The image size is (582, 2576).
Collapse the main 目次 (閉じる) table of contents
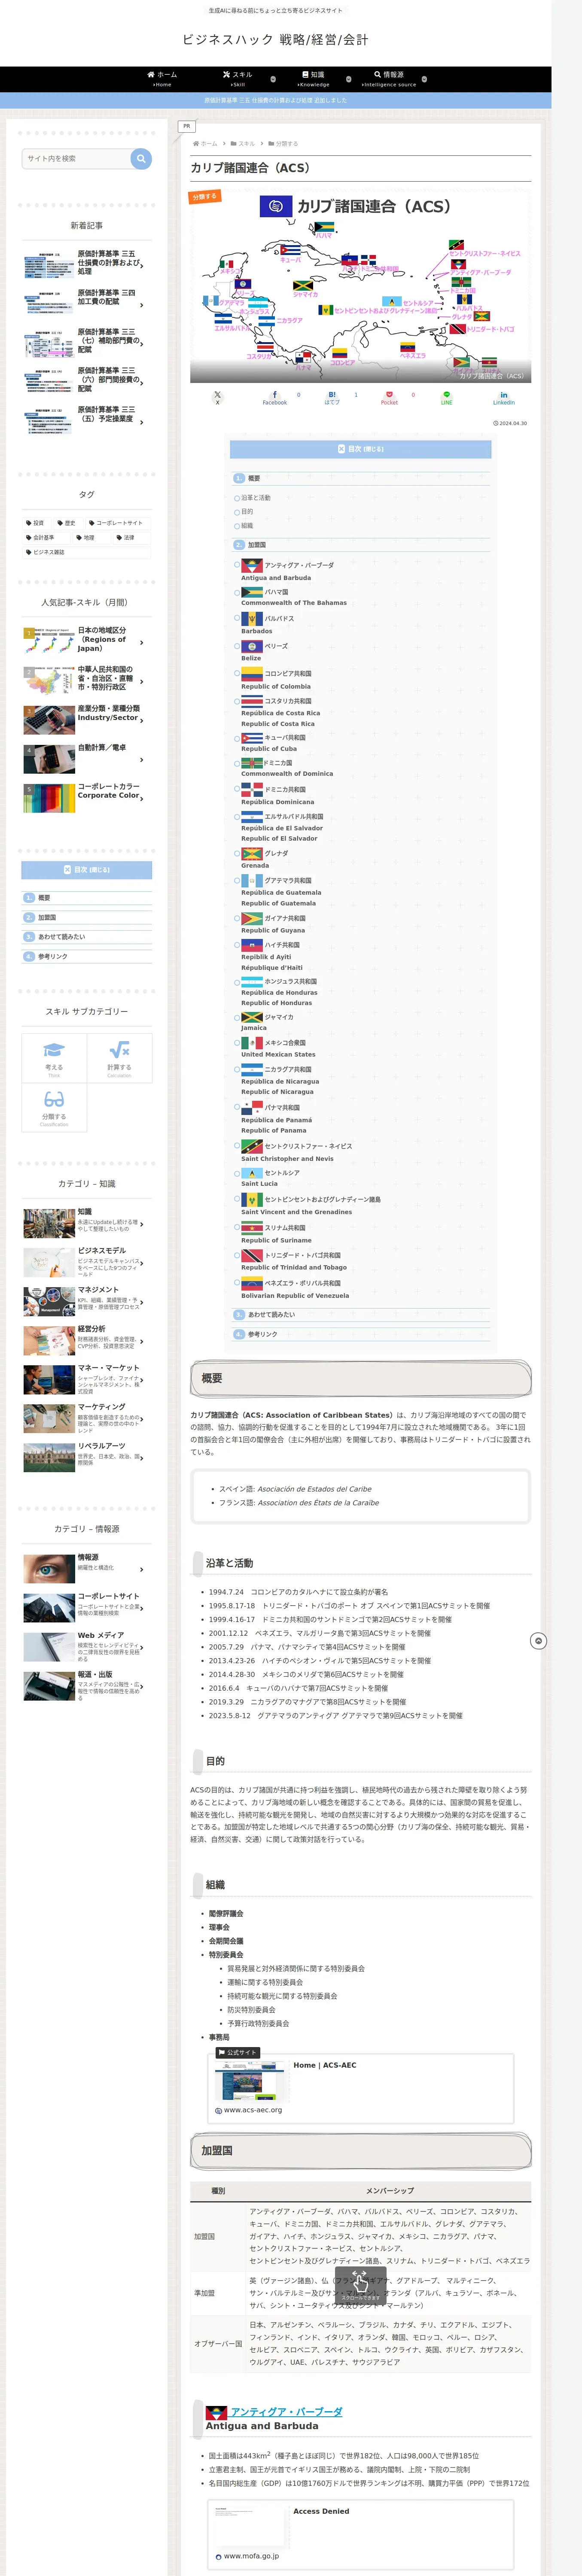pos(360,449)
